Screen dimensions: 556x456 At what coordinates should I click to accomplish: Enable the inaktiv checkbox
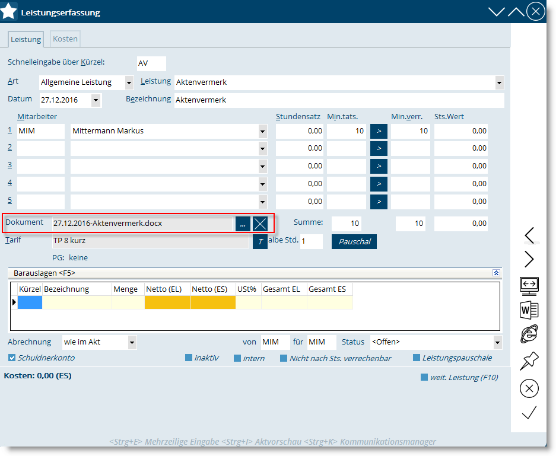coord(189,358)
